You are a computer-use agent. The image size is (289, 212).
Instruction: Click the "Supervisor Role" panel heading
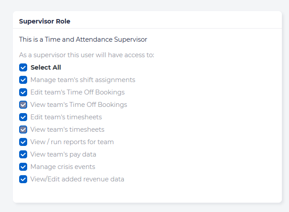coord(45,21)
